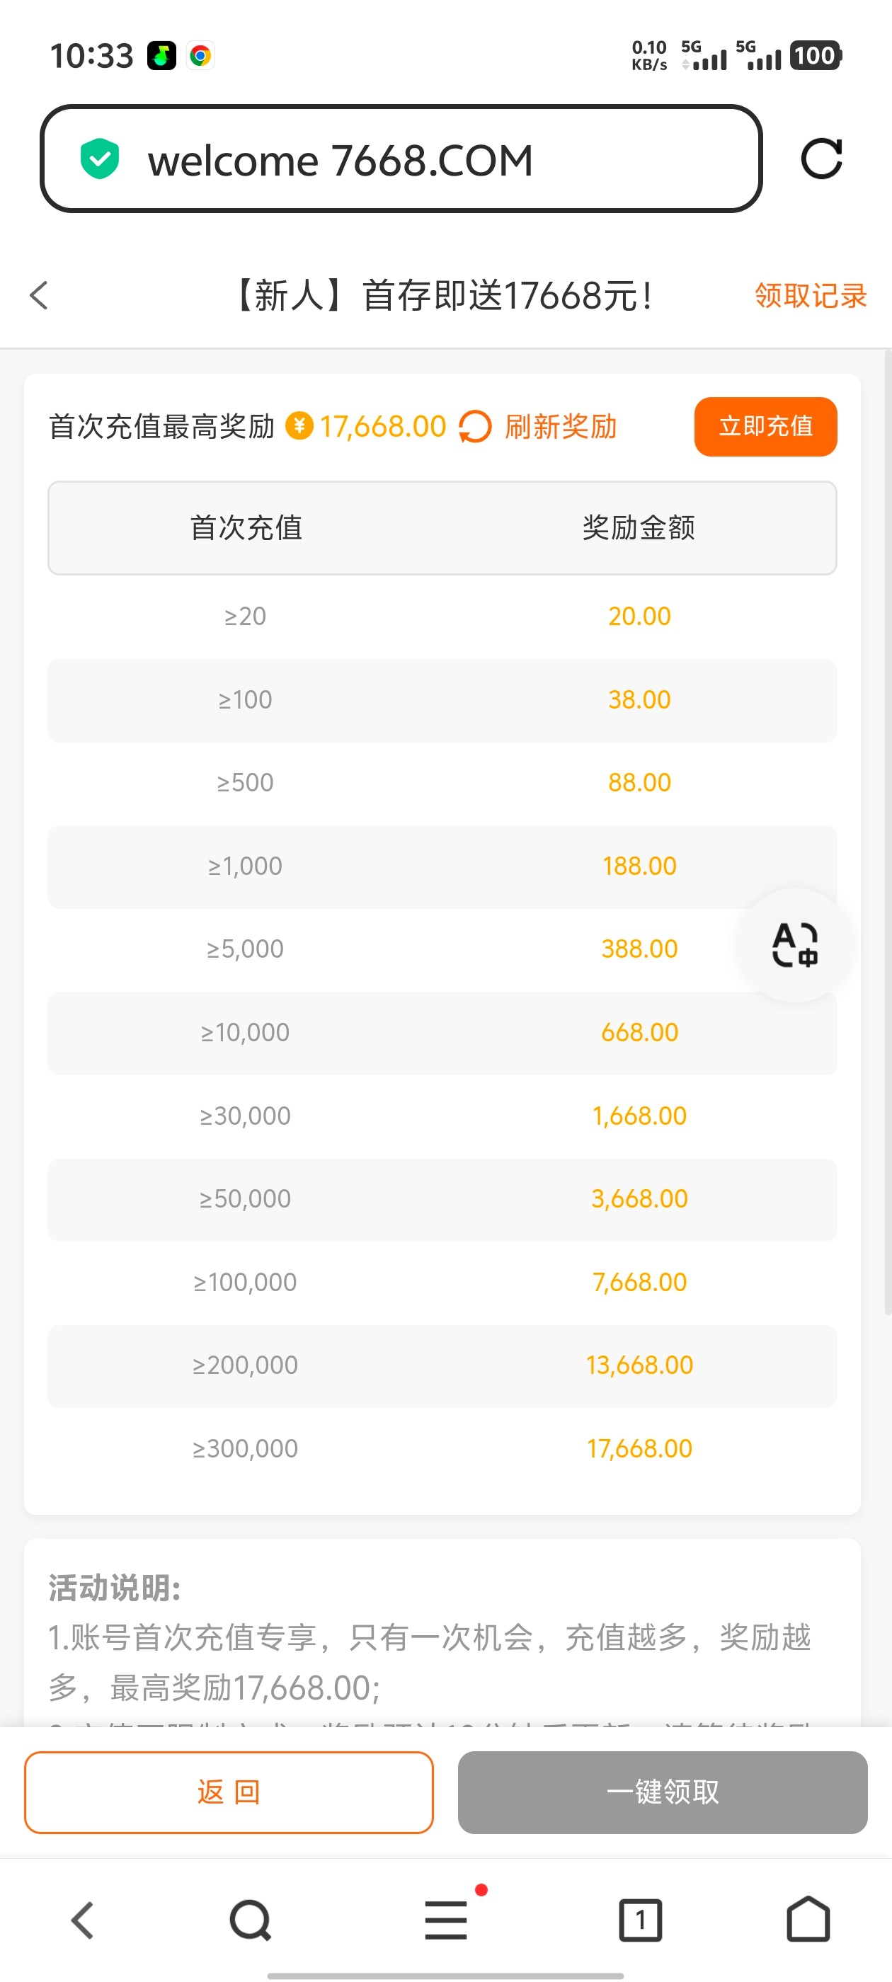
Task: Select the ≥300,000 recharge tier row
Action: pos(442,1448)
